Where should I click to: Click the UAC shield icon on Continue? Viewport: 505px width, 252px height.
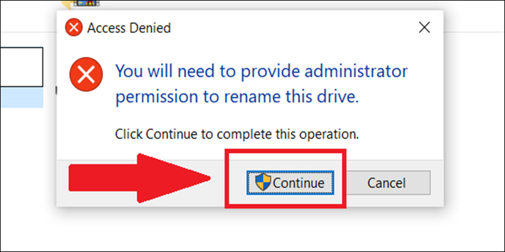pyautogui.click(x=263, y=182)
